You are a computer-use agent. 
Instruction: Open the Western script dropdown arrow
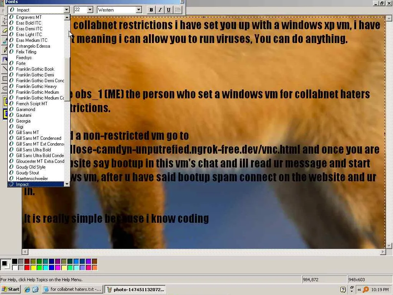click(x=139, y=10)
